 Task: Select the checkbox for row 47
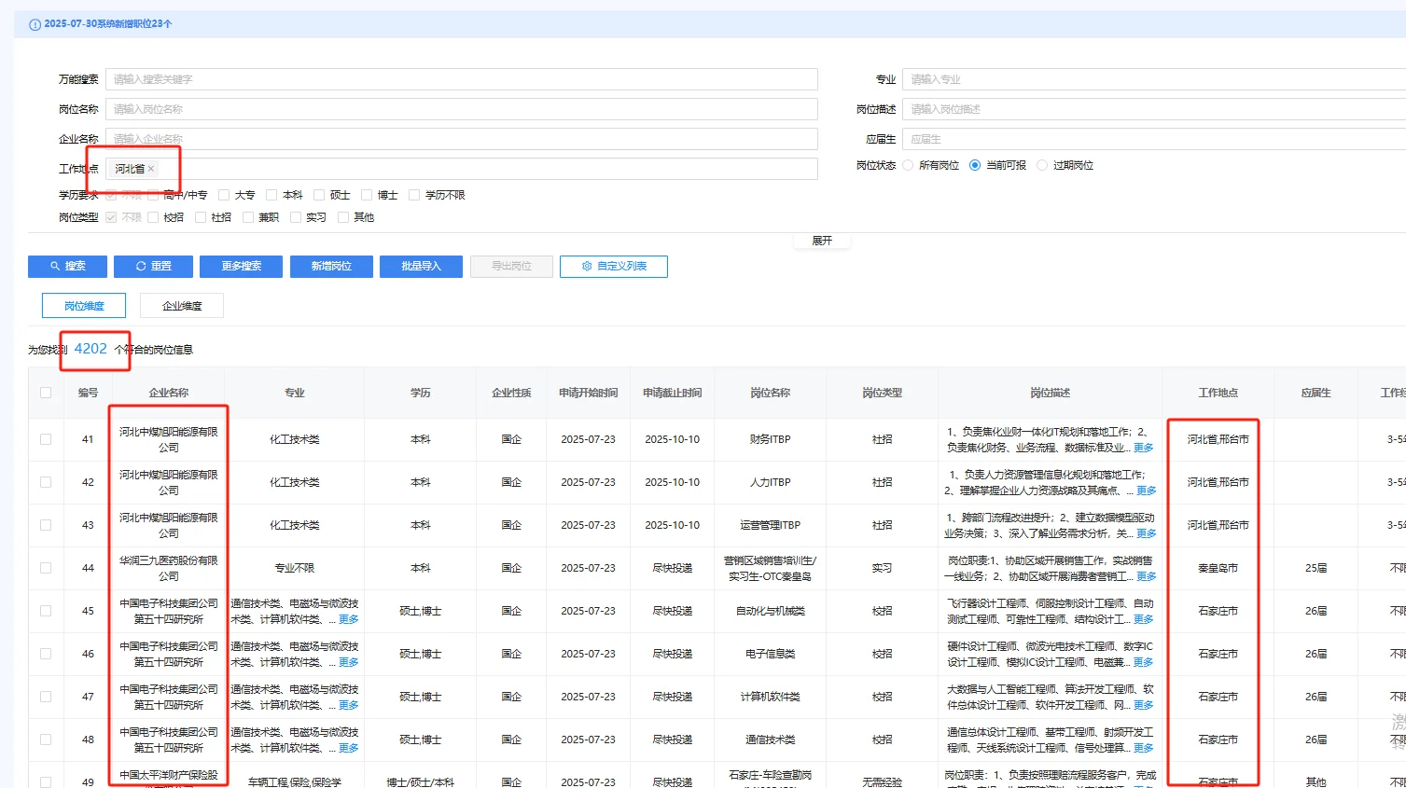[x=46, y=697]
